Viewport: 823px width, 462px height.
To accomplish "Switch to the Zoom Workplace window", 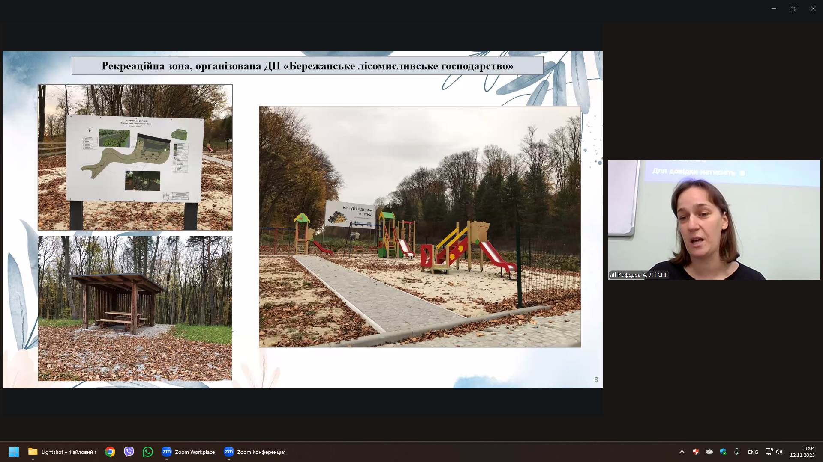I will coord(188,452).
